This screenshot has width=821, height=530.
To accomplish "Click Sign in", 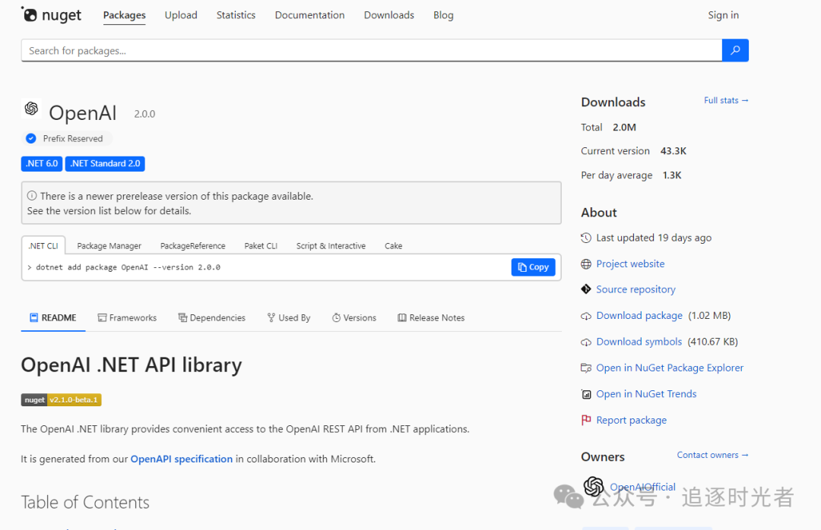I will 723,15.
